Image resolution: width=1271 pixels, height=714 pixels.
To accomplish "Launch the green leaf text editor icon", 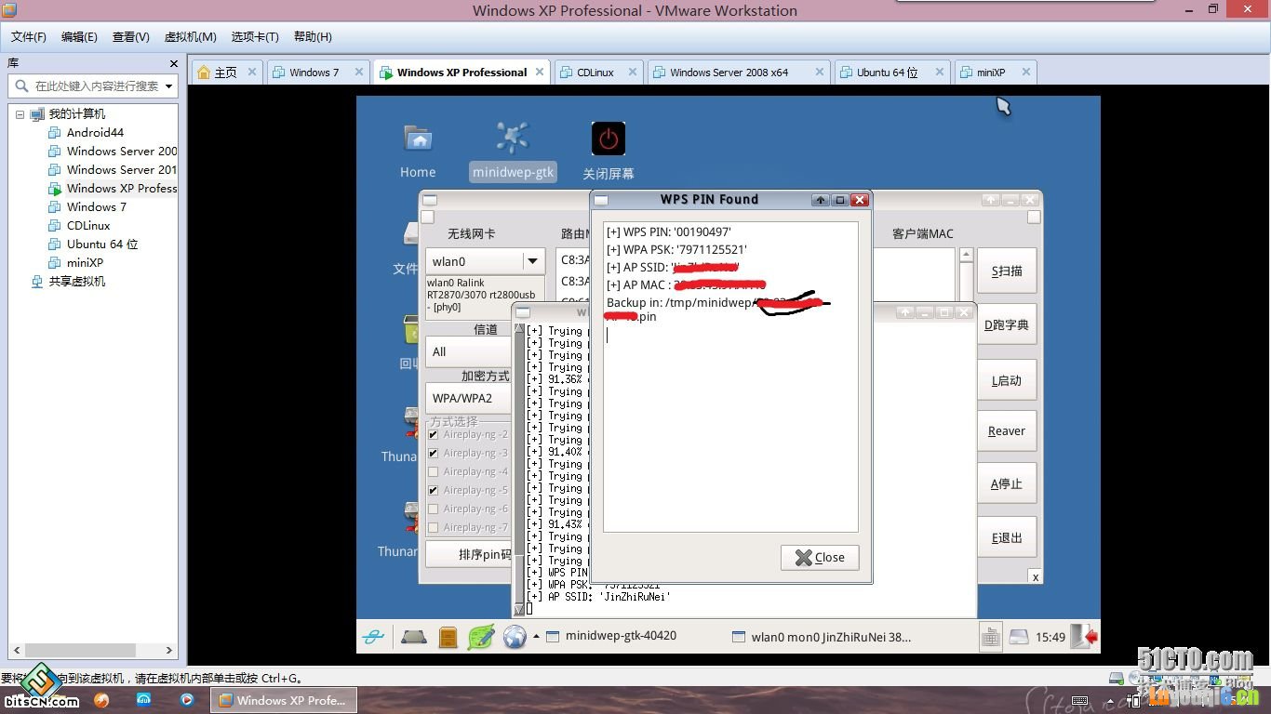I will point(481,637).
